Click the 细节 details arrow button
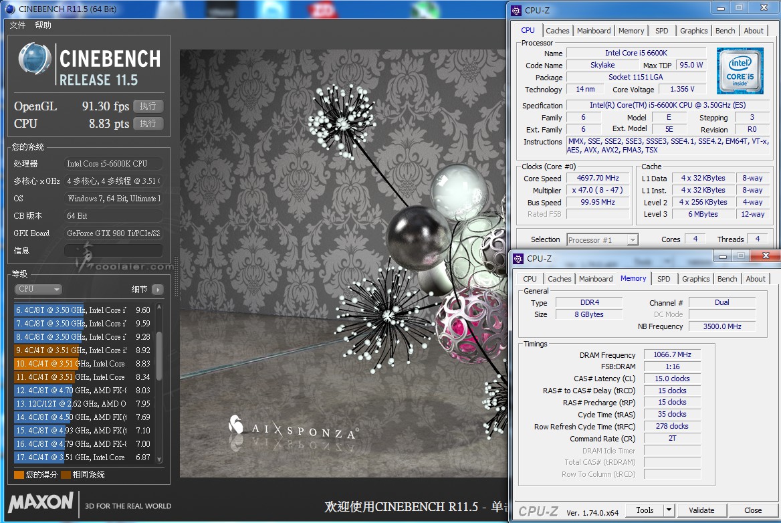Viewport: 781px width, 523px height. (158, 290)
